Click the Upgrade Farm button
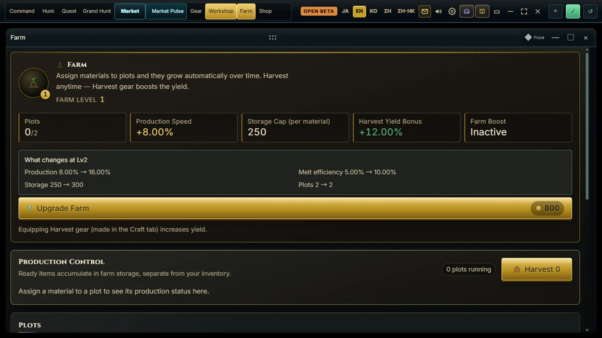 pyautogui.click(x=295, y=208)
